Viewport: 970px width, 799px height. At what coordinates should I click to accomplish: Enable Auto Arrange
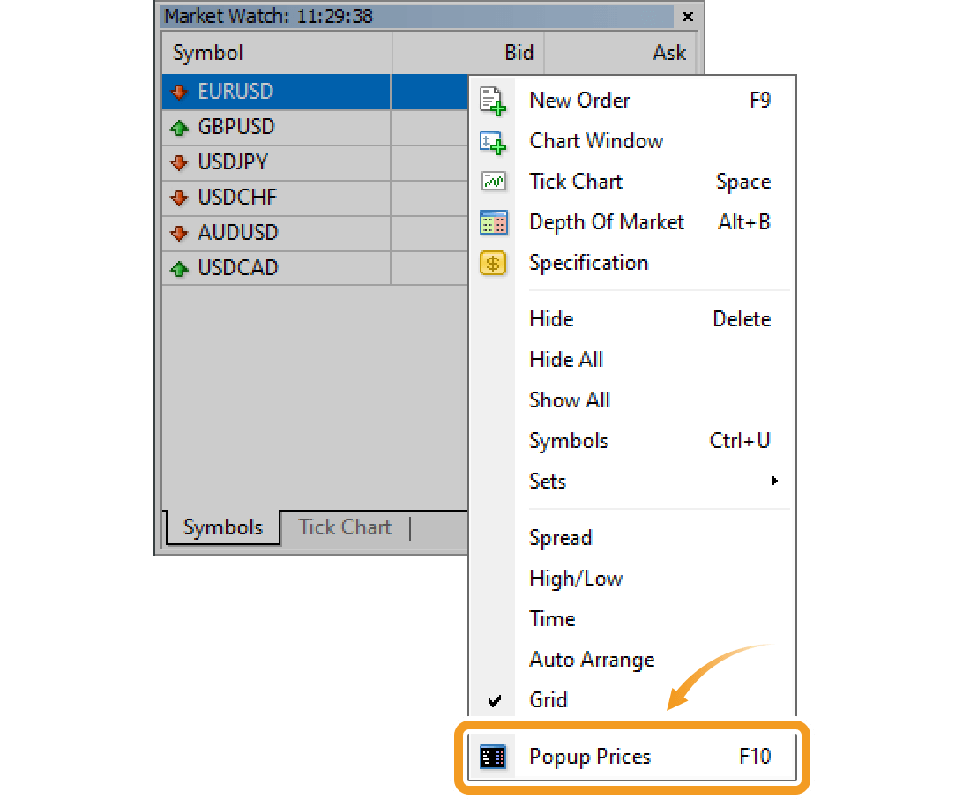592,659
